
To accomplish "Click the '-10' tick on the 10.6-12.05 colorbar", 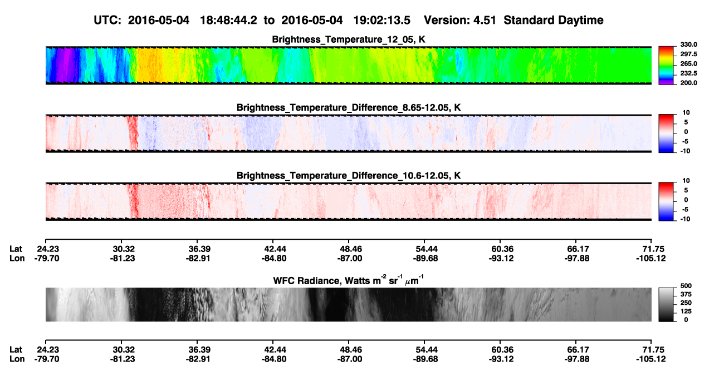I will [686, 219].
